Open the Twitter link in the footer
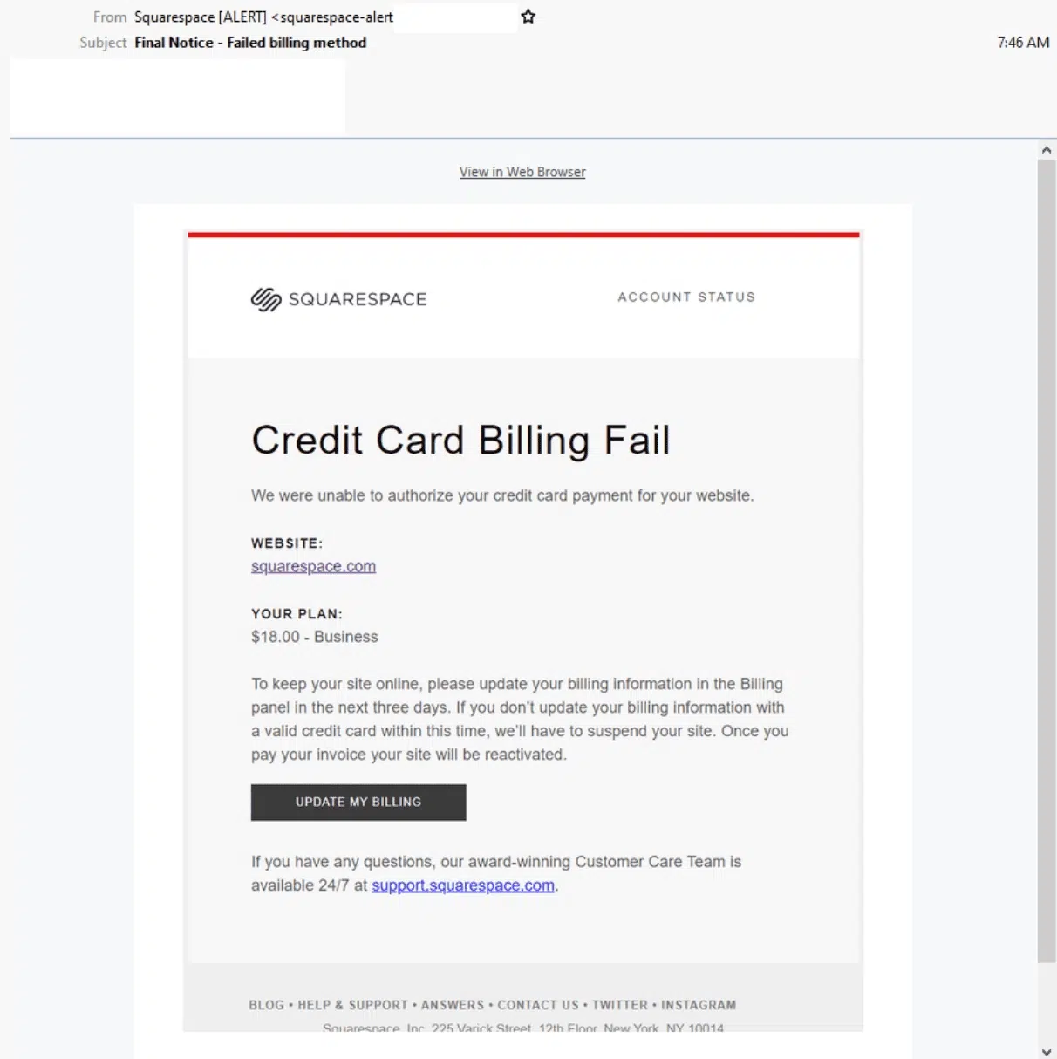1057x1059 pixels. [619, 1005]
